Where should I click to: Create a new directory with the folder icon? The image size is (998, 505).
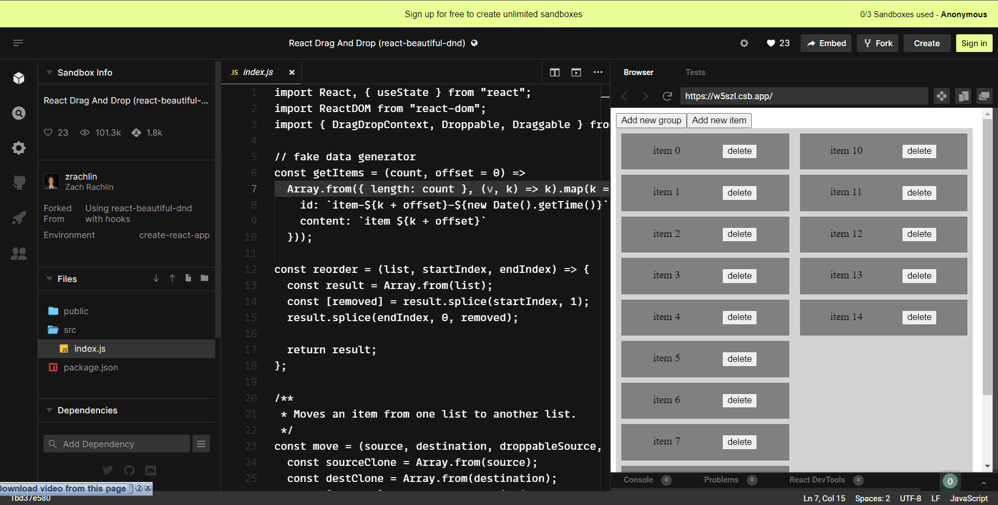[204, 278]
